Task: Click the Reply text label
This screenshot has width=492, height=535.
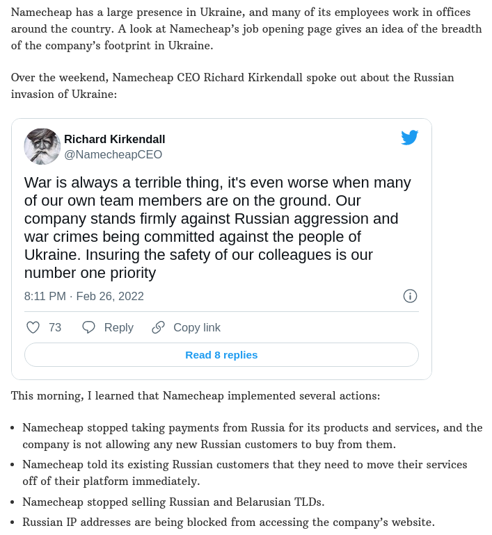Action: click(118, 327)
